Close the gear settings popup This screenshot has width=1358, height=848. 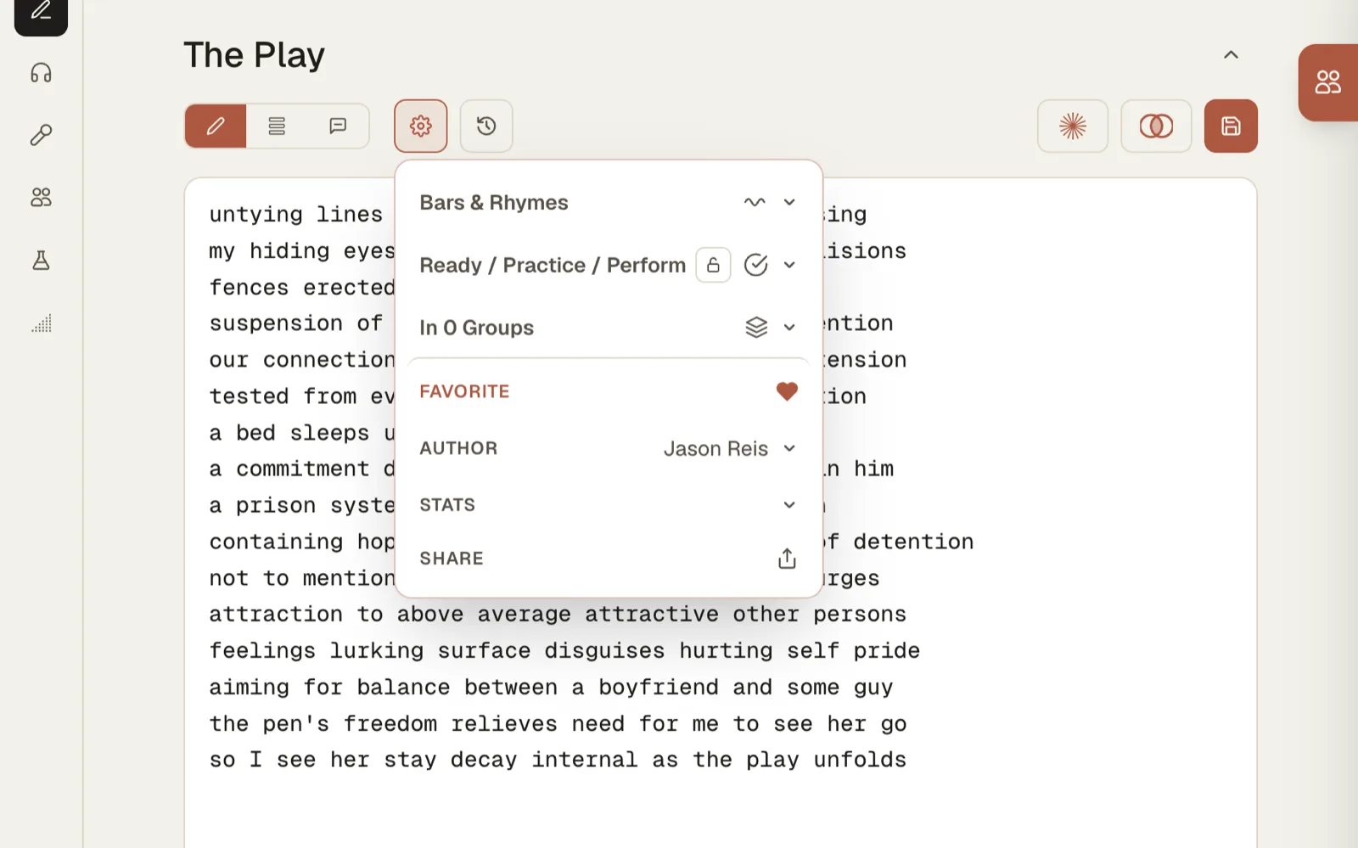[x=420, y=126]
